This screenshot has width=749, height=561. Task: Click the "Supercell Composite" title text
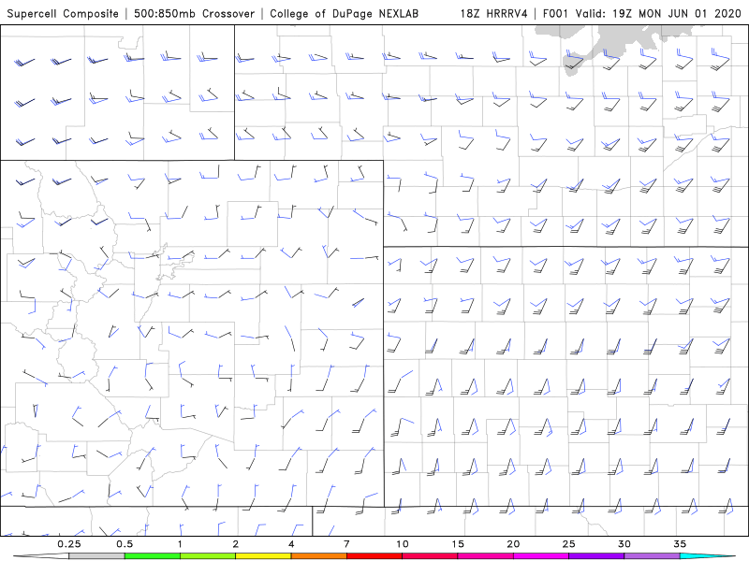(x=63, y=13)
